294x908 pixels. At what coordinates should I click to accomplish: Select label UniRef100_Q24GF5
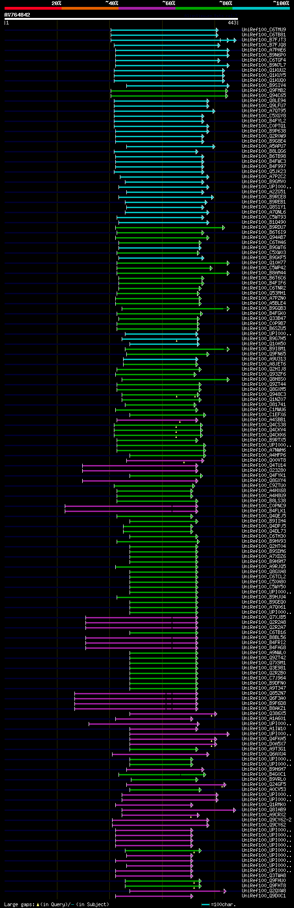(264, 784)
